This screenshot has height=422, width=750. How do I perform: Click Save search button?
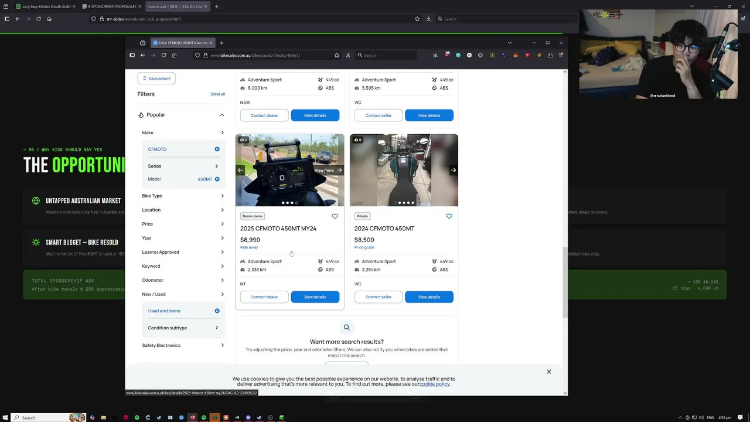click(x=156, y=79)
